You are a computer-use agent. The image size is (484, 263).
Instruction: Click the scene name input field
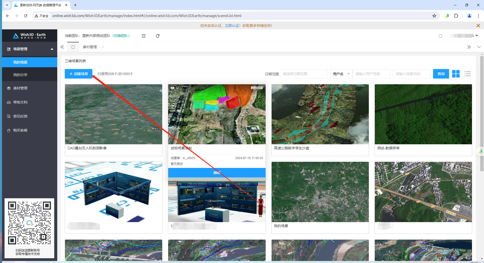[x=412, y=74]
